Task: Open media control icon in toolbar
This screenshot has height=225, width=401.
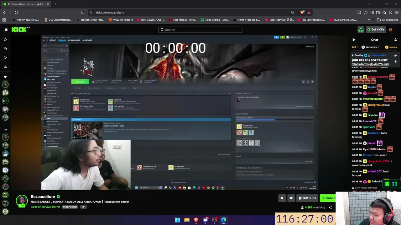Action: click(366, 12)
